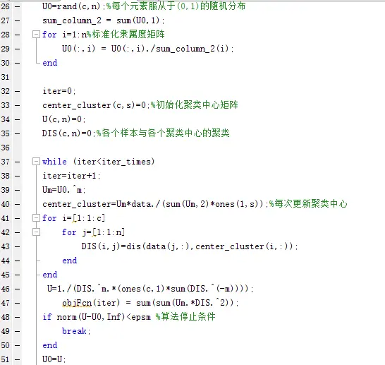Screen dimensions: 385x365
Task: Click 'DIS(i,j)=dis(data(j,:),center_cluster(i,:));' line
Action: coord(190,246)
